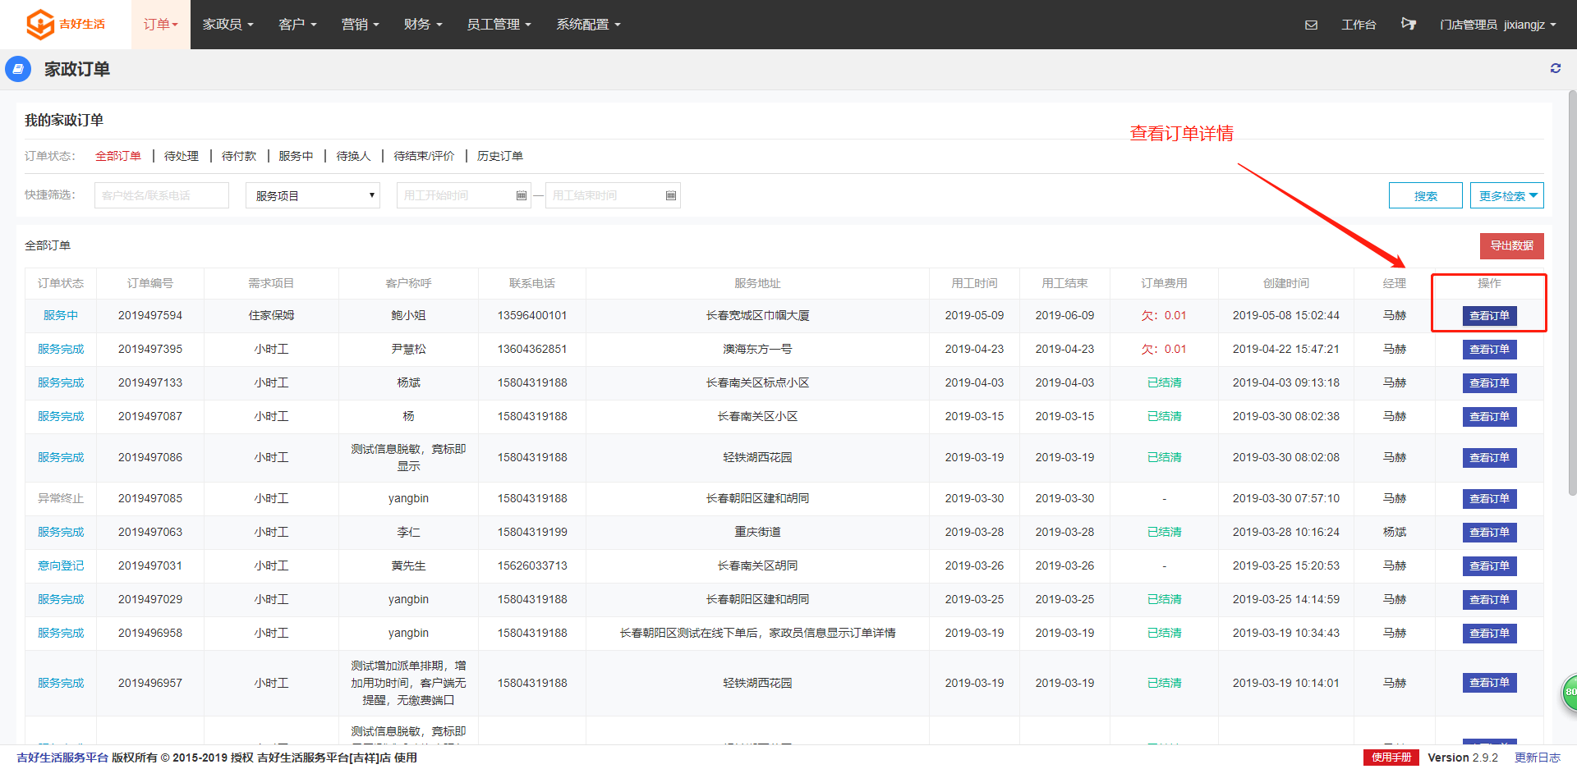The width and height of the screenshot is (1577, 769).
Task: Click the green floating badge at right edge
Action: 1569,692
